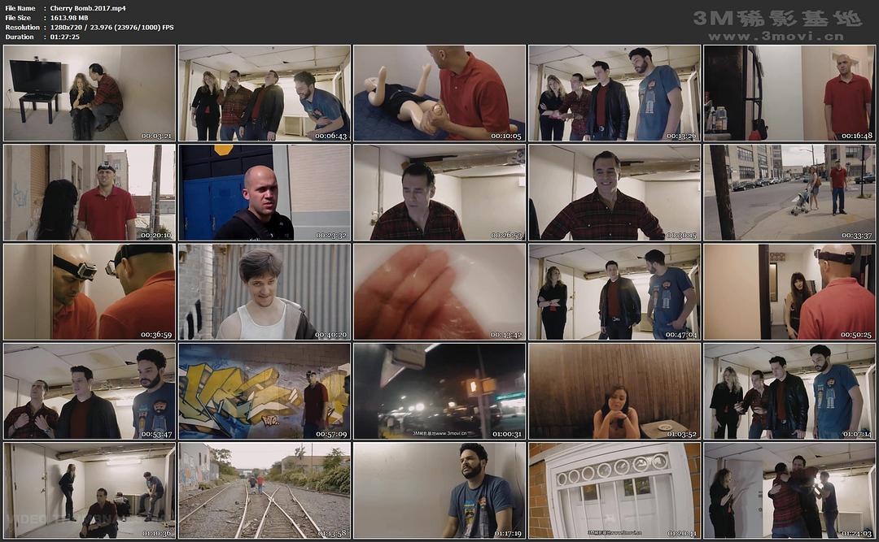The height and width of the screenshot is (542, 879).
Task: Choose the street scene thumbnail at 00:33:37
Action: tap(789, 193)
